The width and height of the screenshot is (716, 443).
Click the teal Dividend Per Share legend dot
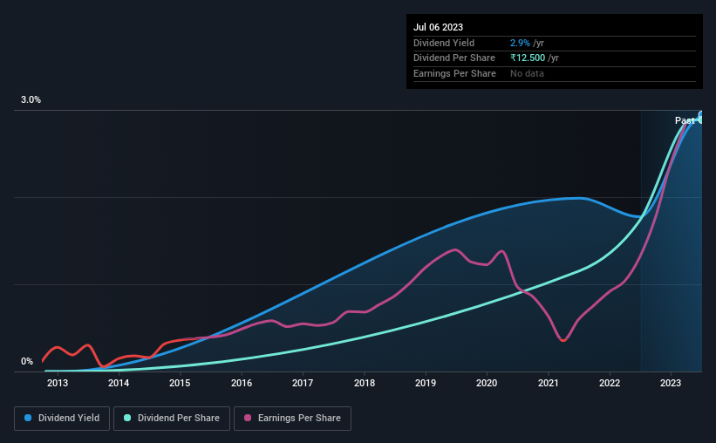[x=127, y=418]
